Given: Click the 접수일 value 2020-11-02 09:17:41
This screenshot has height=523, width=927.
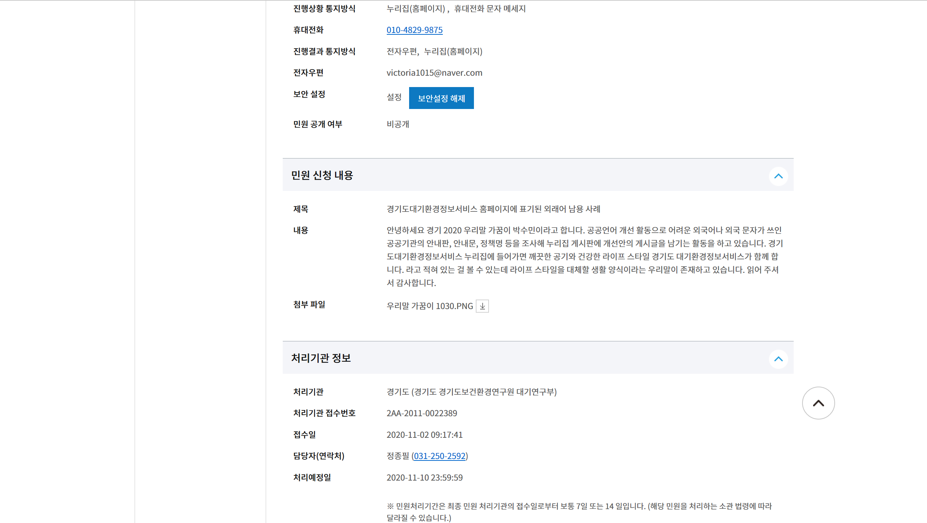Looking at the screenshot, I should click(424, 435).
